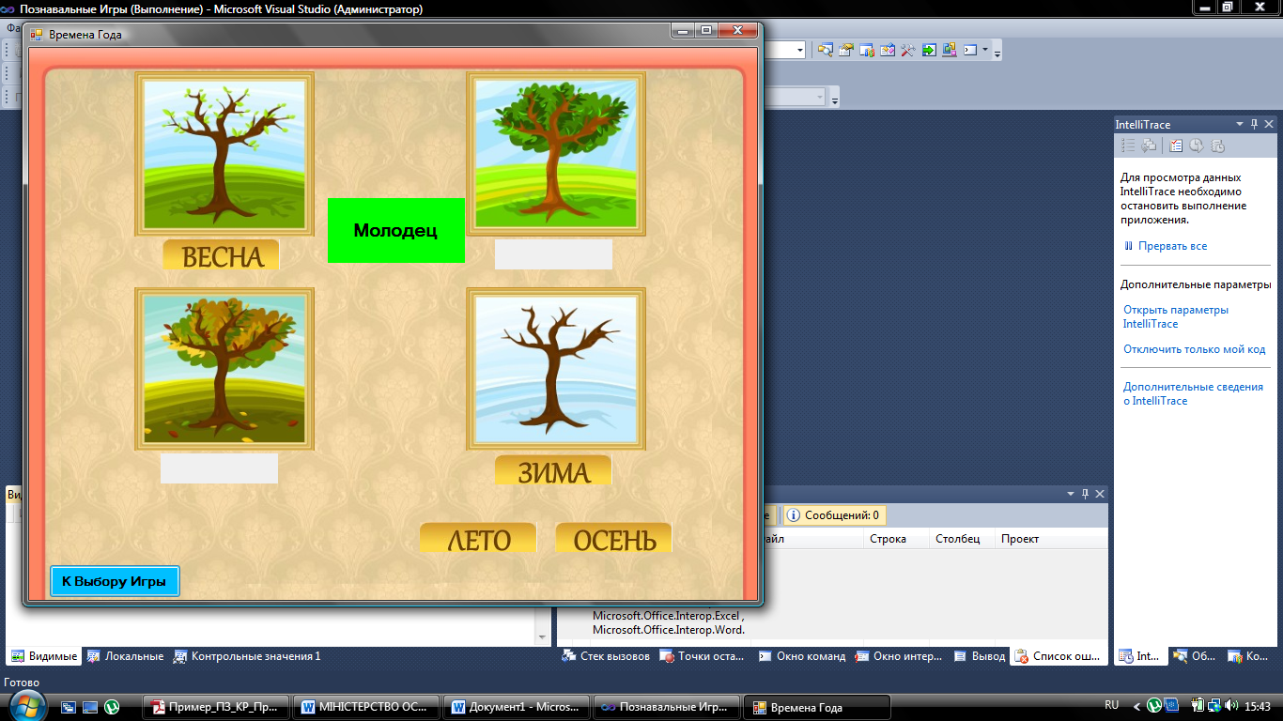The width and height of the screenshot is (1283, 721).
Task: Select the bare winter tree picture
Action: pyautogui.click(x=556, y=369)
